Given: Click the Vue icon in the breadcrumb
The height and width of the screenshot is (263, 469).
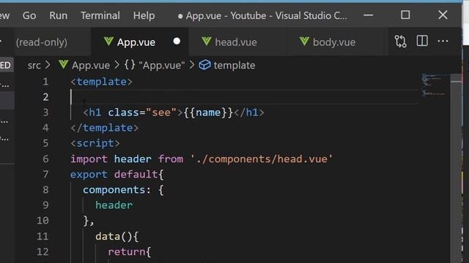Looking at the screenshot, I should 64,64.
